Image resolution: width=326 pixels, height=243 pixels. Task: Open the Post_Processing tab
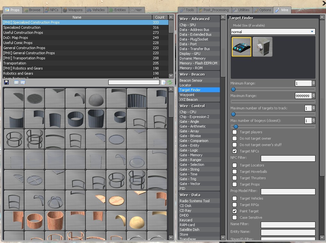pos(213,10)
